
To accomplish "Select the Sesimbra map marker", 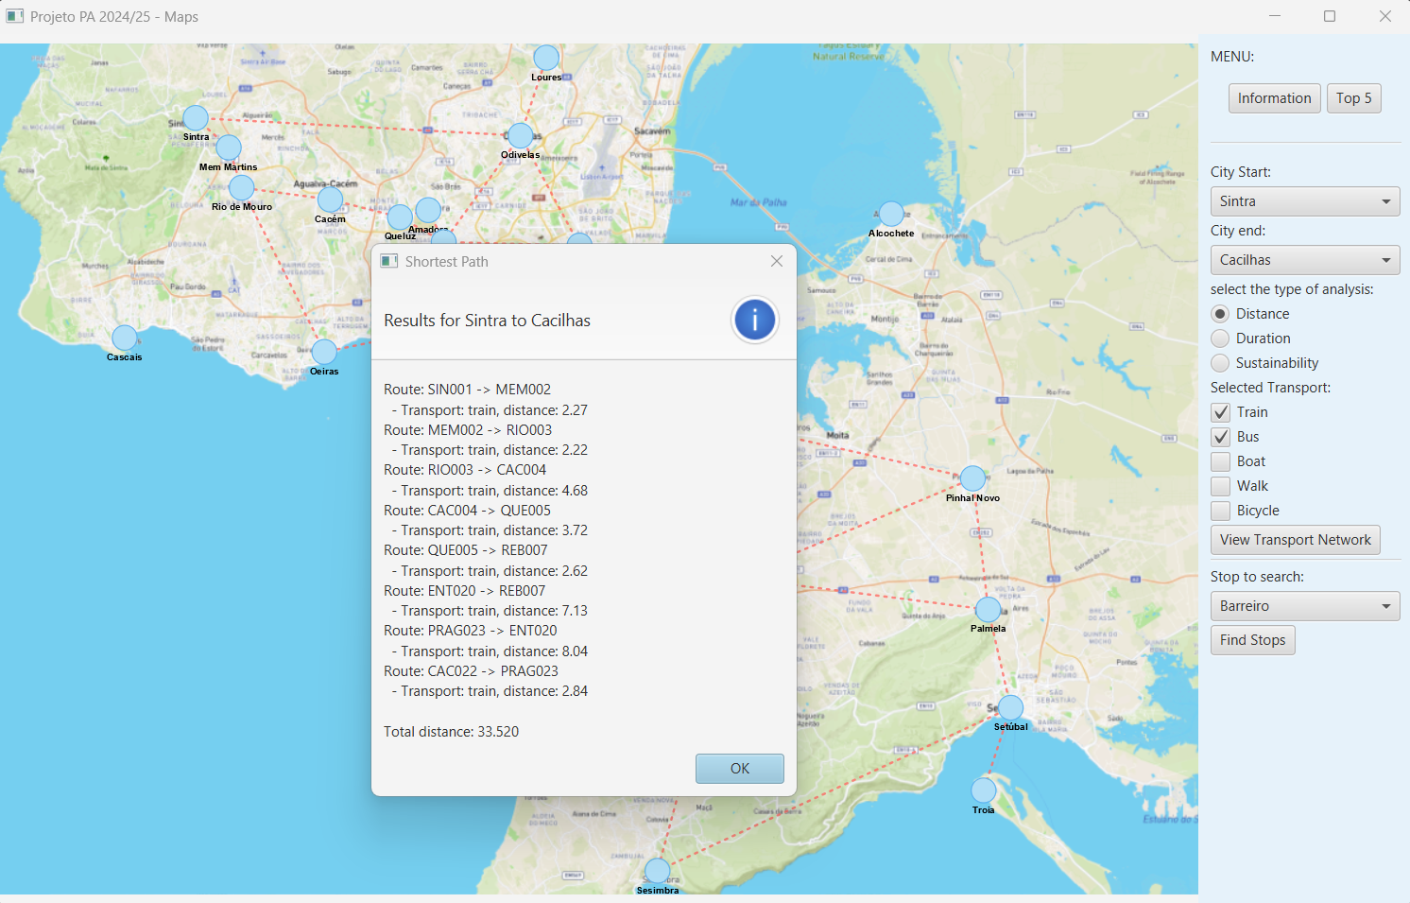I will point(657,870).
